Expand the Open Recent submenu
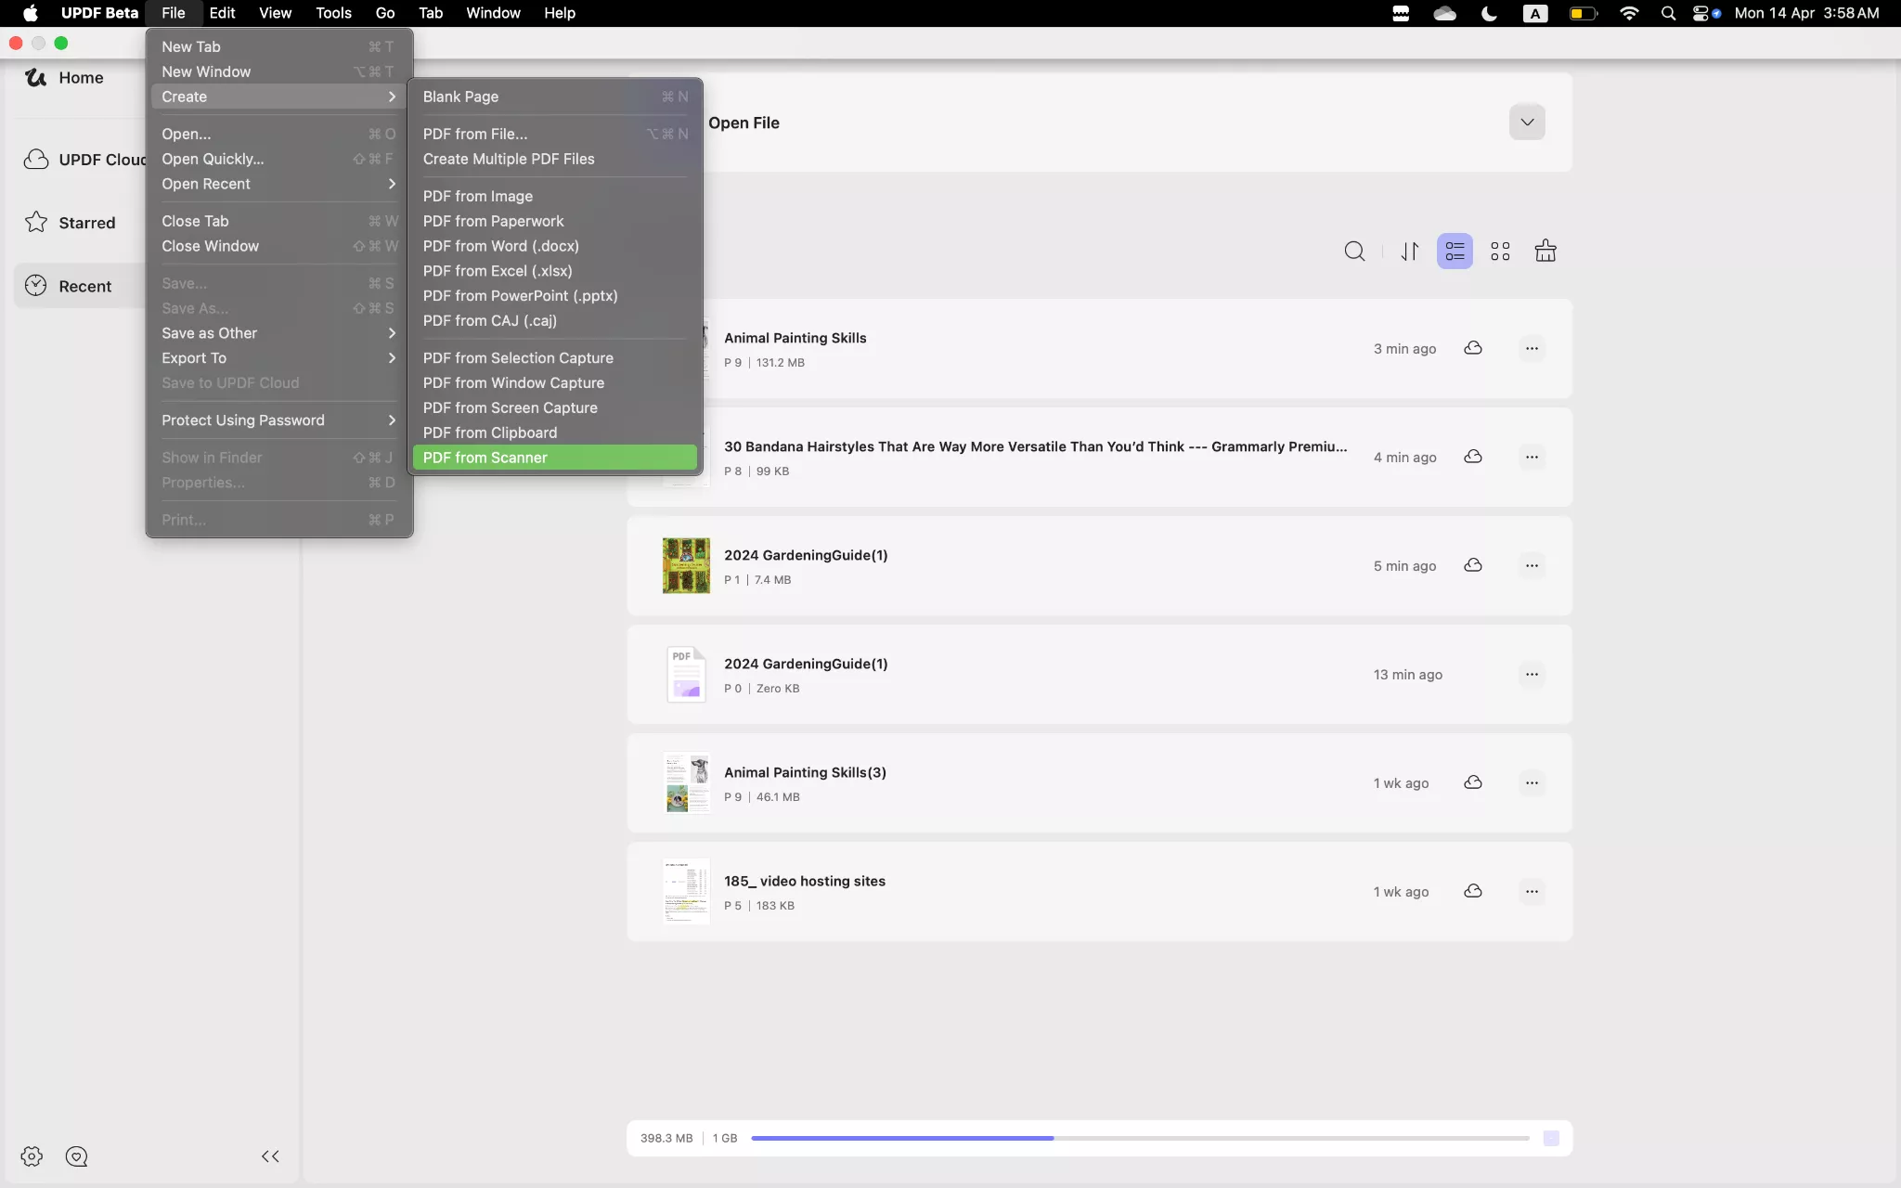This screenshot has width=1901, height=1188. click(x=278, y=184)
